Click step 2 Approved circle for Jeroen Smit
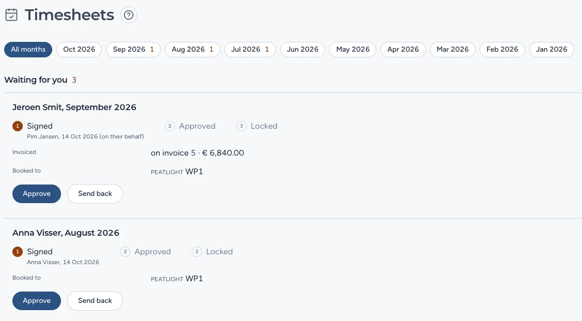 pyautogui.click(x=170, y=126)
